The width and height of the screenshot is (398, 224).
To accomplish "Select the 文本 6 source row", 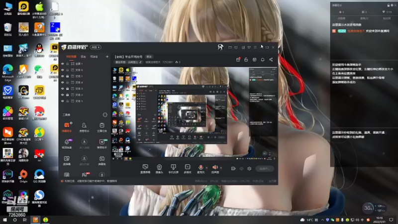I will pos(85,70).
